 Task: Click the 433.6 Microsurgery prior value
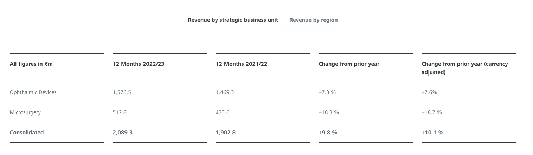(x=223, y=112)
